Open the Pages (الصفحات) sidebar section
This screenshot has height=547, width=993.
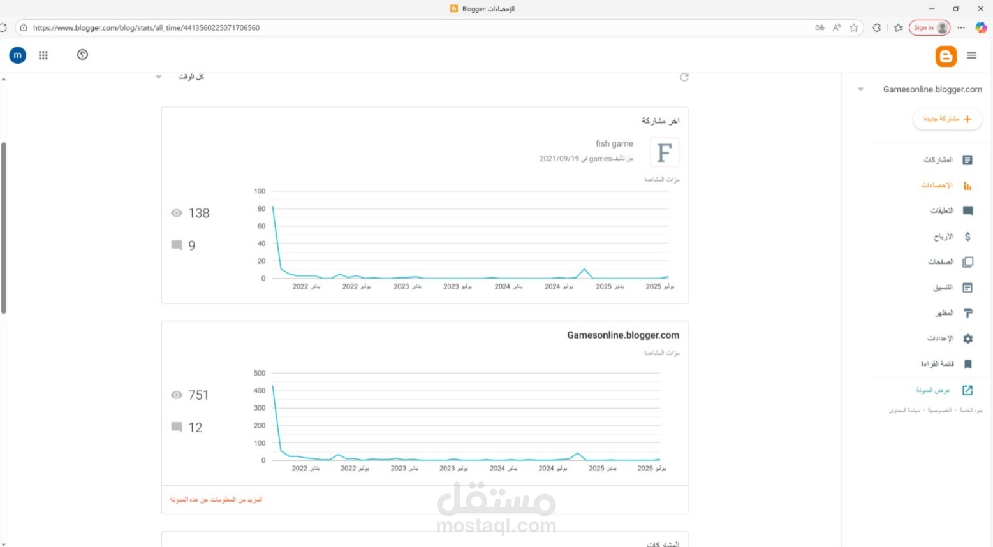coord(950,262)
